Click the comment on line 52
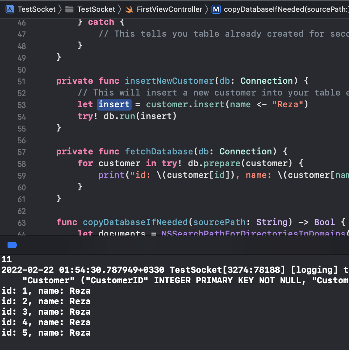Viewport: 349px width, 350px height. 213,93
